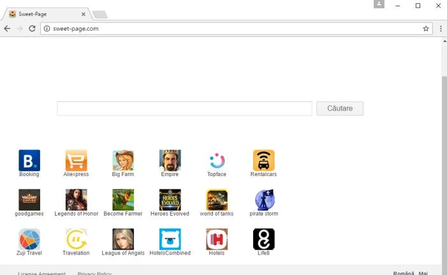447x275 pixels.
Task: Open the Topface smiley icon
Action: (x=217, y=160)
